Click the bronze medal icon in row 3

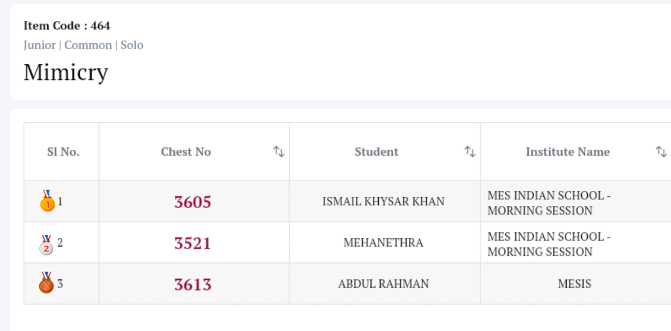(x=47, y=284)
